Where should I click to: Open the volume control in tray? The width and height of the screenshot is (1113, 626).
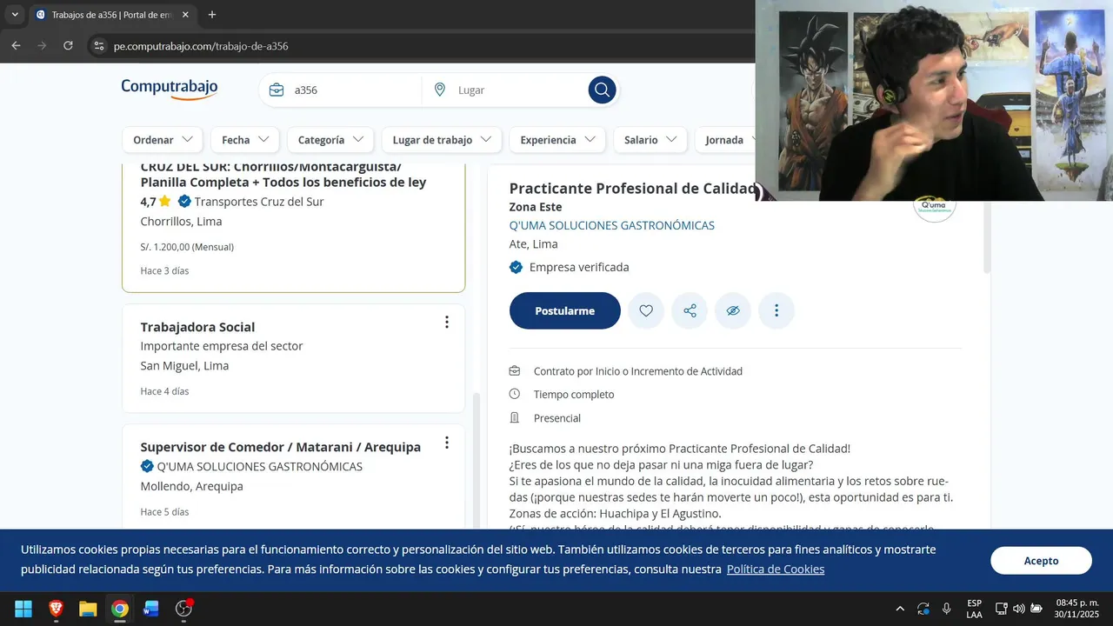[1018, 609]
